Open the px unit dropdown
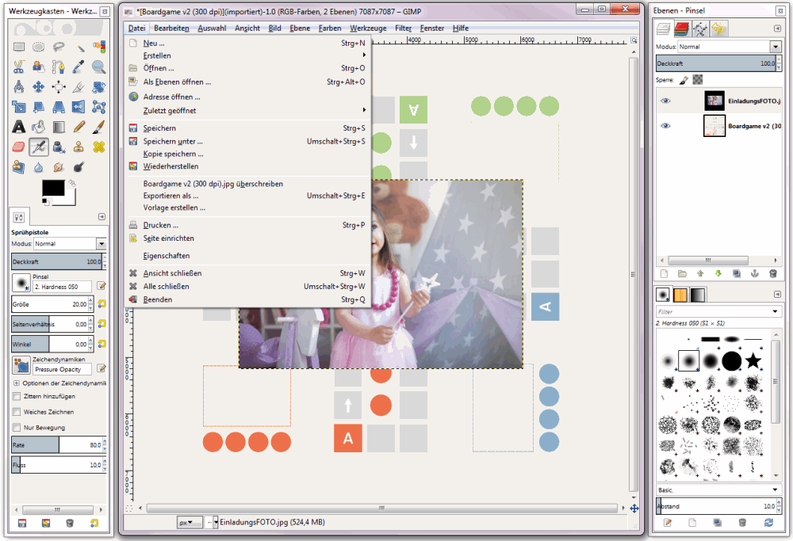Screen dimensions: 793x541 pyautogui.click(x=190, y=522)
